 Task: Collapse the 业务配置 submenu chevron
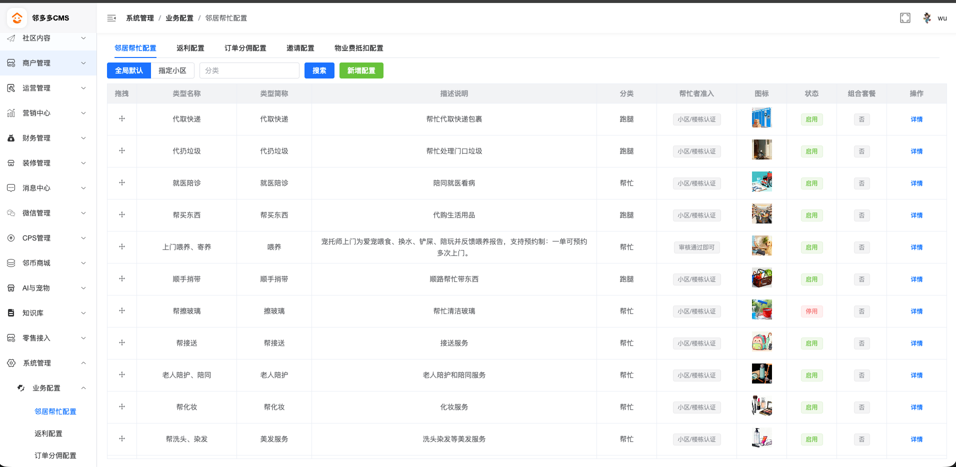tap(83, 388)
